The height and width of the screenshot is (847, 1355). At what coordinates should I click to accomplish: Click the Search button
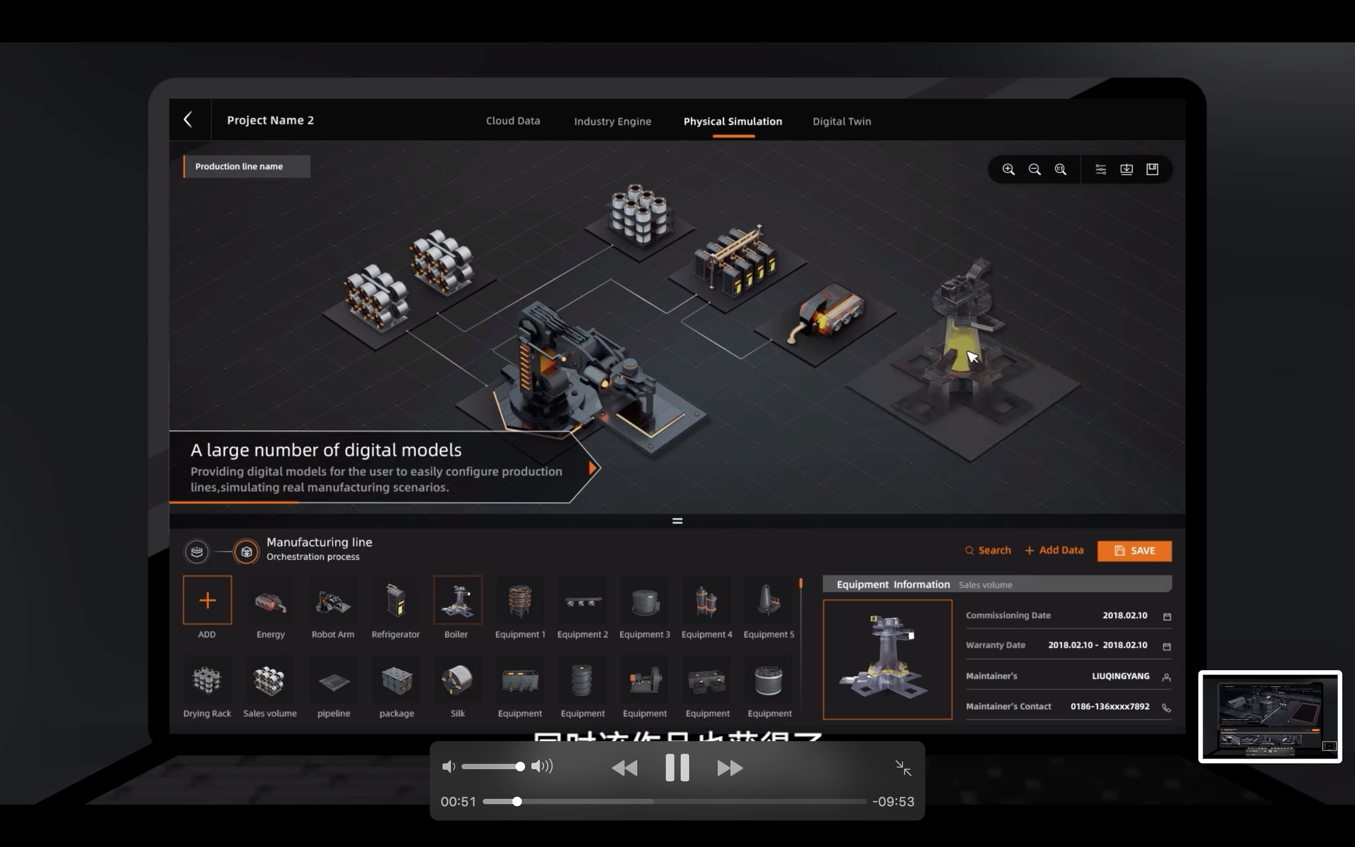click(x=988, y=551)
